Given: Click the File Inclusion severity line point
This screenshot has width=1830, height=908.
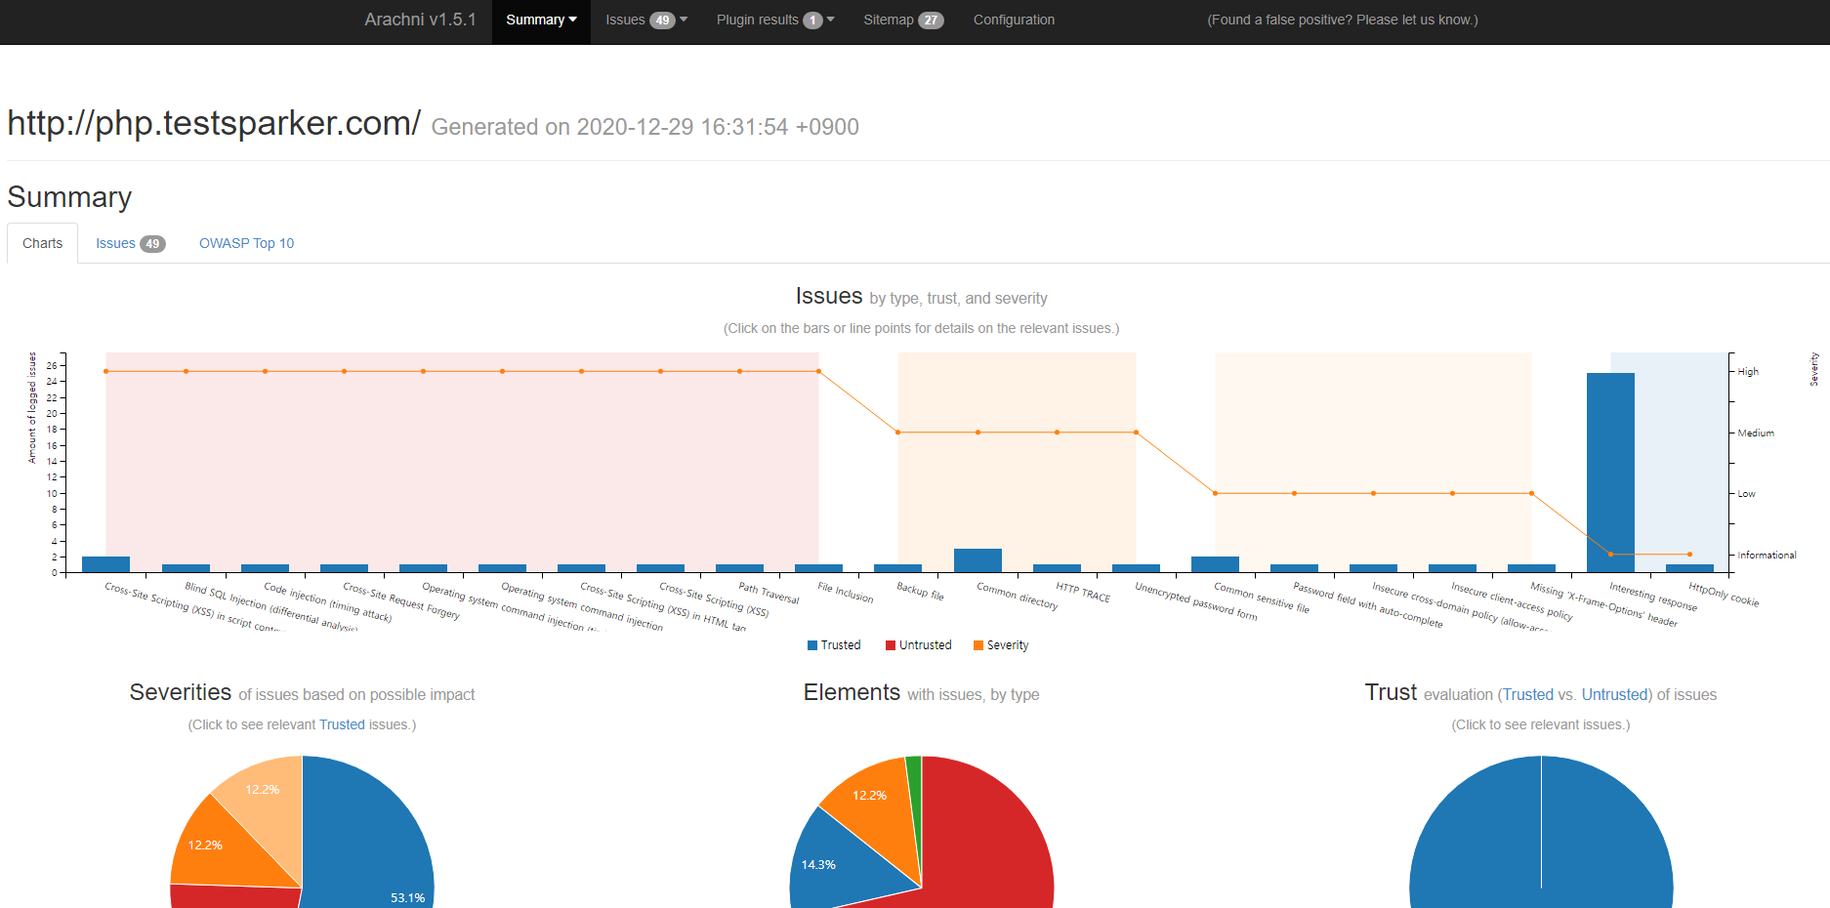Looking at the screenshot, I should 818,371.
